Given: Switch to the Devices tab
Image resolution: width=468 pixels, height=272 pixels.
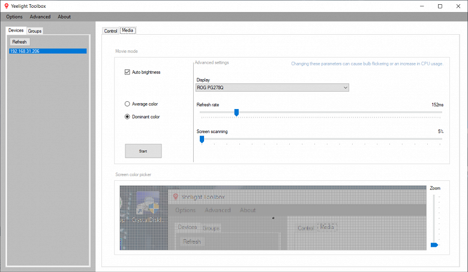Looking at the screenshot, I should click(x=16, y=30).
